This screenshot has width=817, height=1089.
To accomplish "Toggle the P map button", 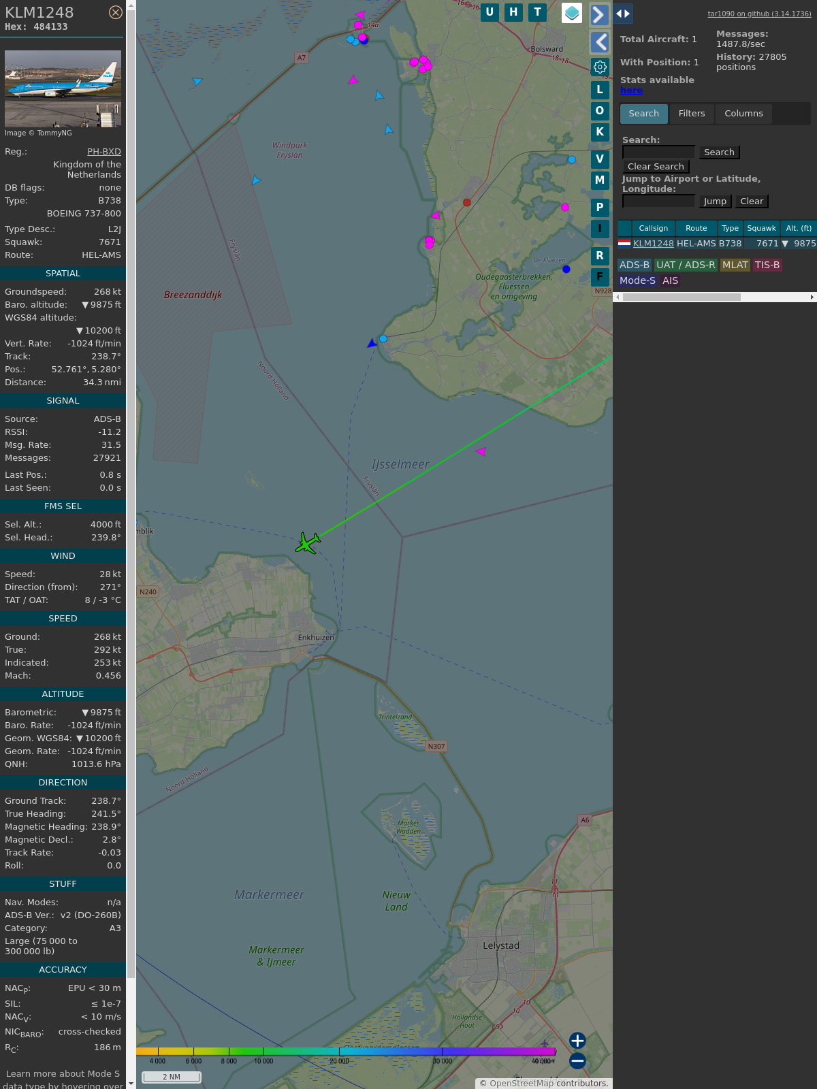I will click(600, 208).
